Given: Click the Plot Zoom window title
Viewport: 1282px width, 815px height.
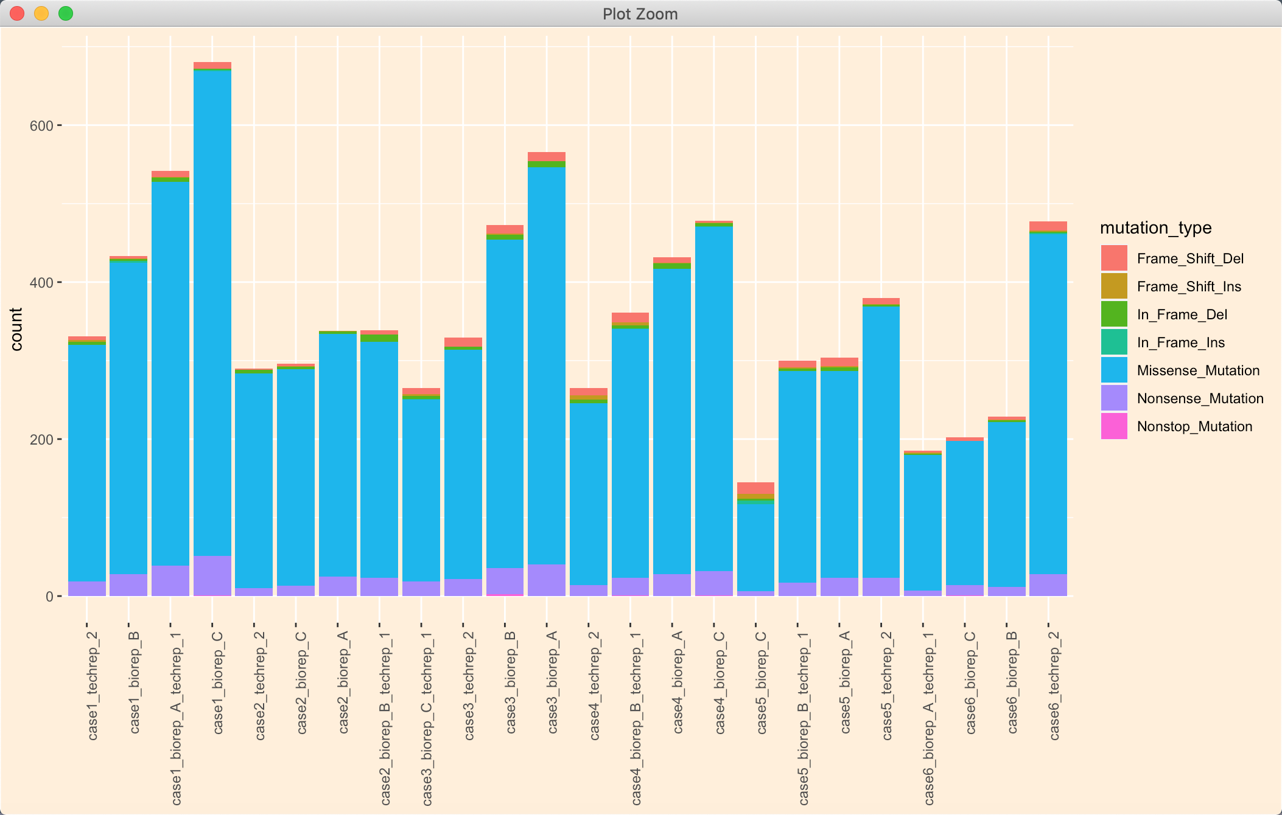Looking at the screenshot, I should click(x=640, y=13).
